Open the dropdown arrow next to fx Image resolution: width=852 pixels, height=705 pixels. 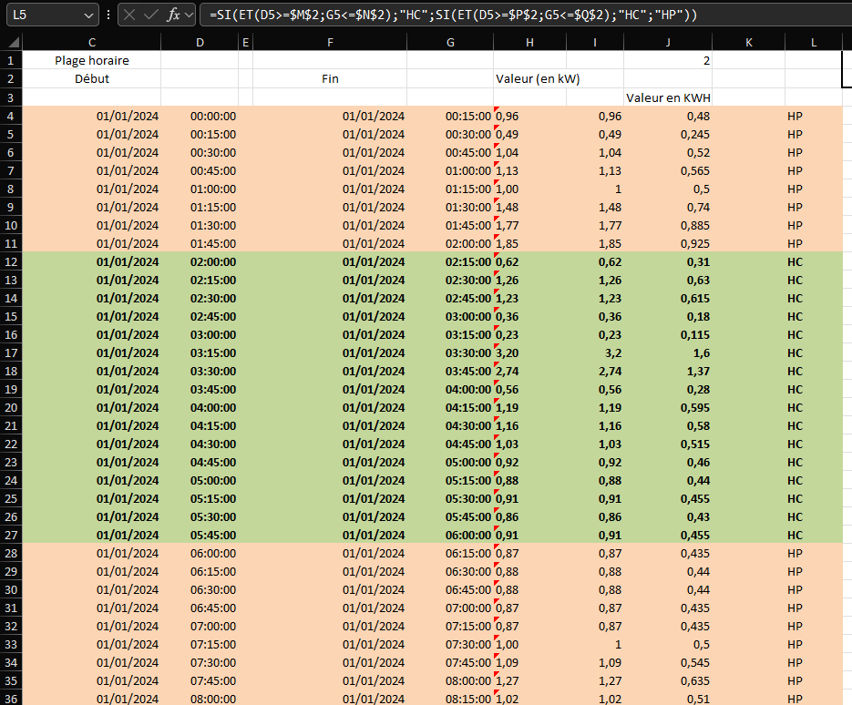pyautogui.click(x=189, y=15)
